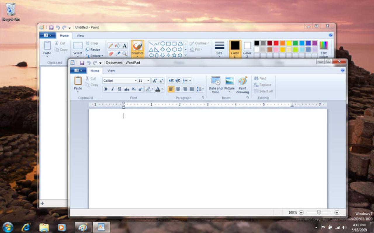This screenshot has height=233, width=374.
Task: Click the Color 2 button in Paint
Action: click(247, 49)
